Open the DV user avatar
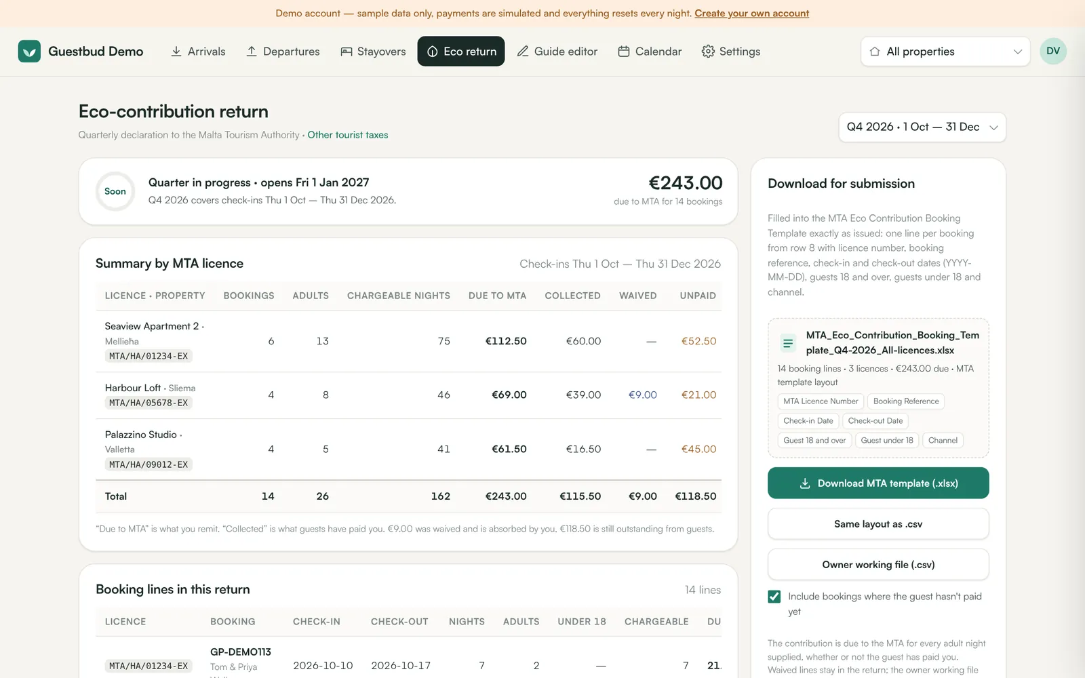Image resolution: width=1085 pixels, height=678 pixels. pos(1053,51)
